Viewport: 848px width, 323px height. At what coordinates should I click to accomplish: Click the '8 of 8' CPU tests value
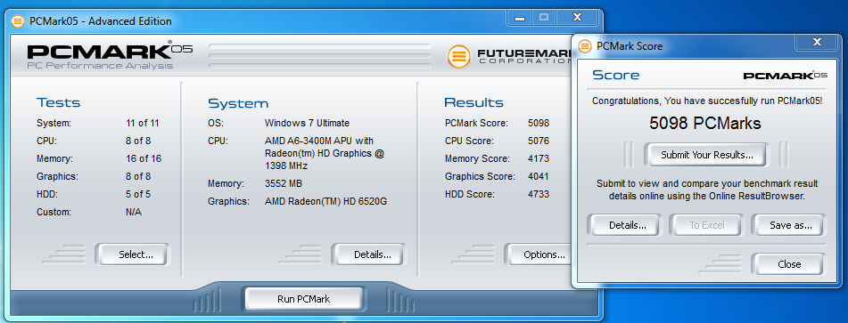coord(138,141)
